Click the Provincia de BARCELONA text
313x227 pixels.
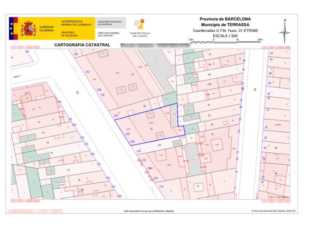(x=225, y=19)
